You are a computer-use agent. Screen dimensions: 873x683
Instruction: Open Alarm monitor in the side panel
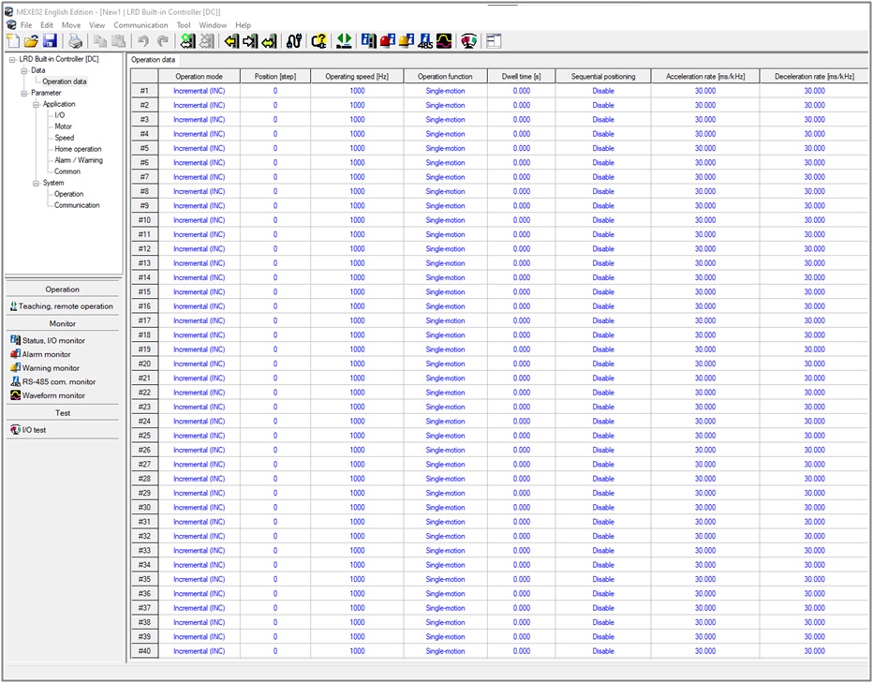(x=46, y=354)
